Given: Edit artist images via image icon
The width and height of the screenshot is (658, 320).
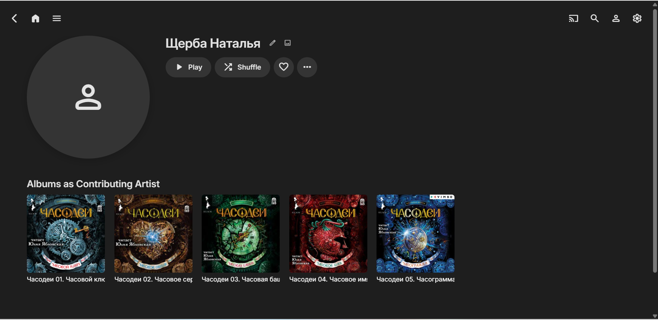Looking at the screenshot, I should coord(288,43).
